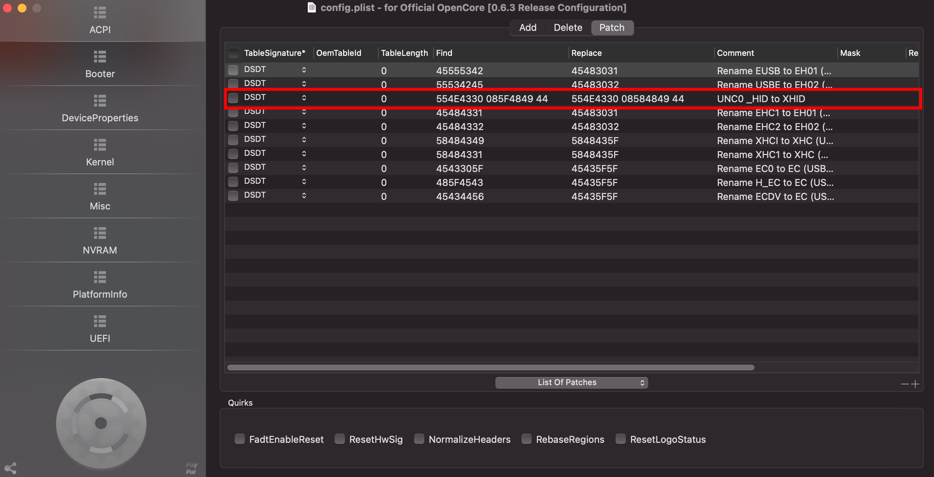Switch to the Add tab
Viewport: 934px width, 477px height.
528,28
